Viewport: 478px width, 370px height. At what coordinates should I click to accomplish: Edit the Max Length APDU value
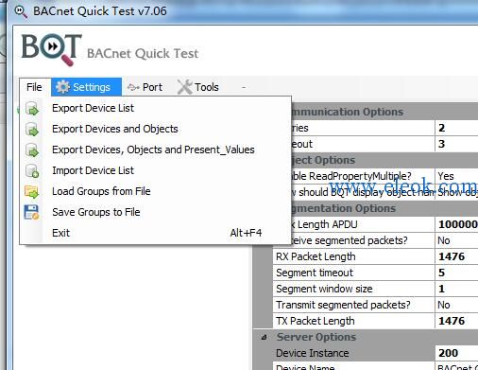(x=456, y=224)
